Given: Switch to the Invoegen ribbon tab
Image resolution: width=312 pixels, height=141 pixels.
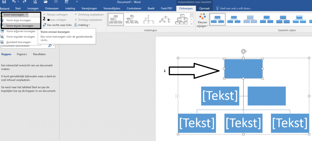Looking at the screenshot, I should (33, 8).
